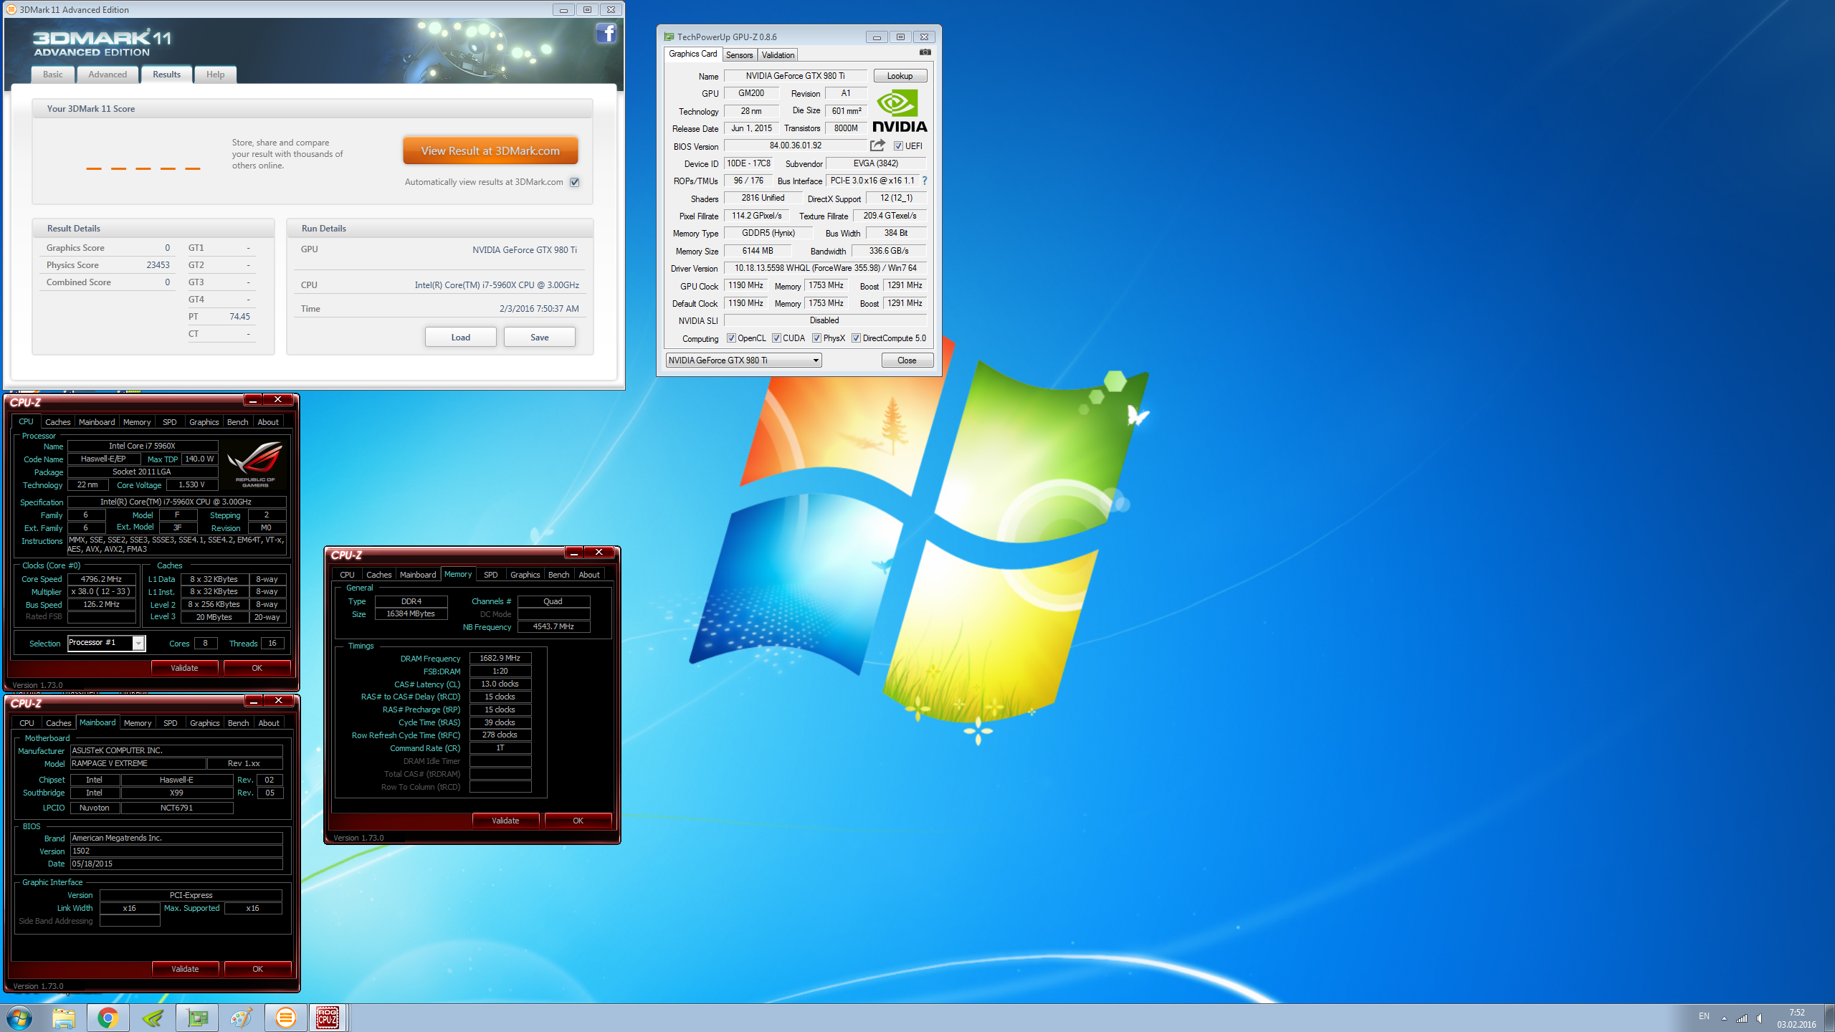Viewport: 1835px width, 1032px height.
Task: Open Windows Explorer from taskbar
Action: click(x=64, y=1018)
